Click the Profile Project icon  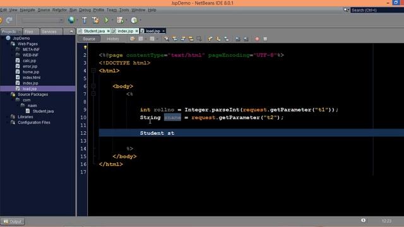coord(134,20)
